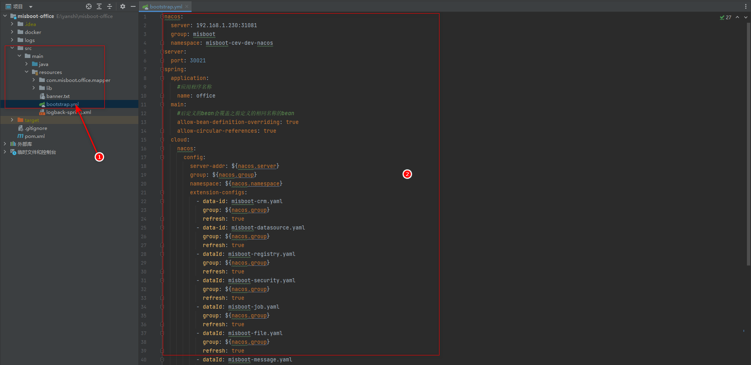751x365 pixels.
Task: Click the external libraries icon beside 外部库
Action: tap(13, 144)
